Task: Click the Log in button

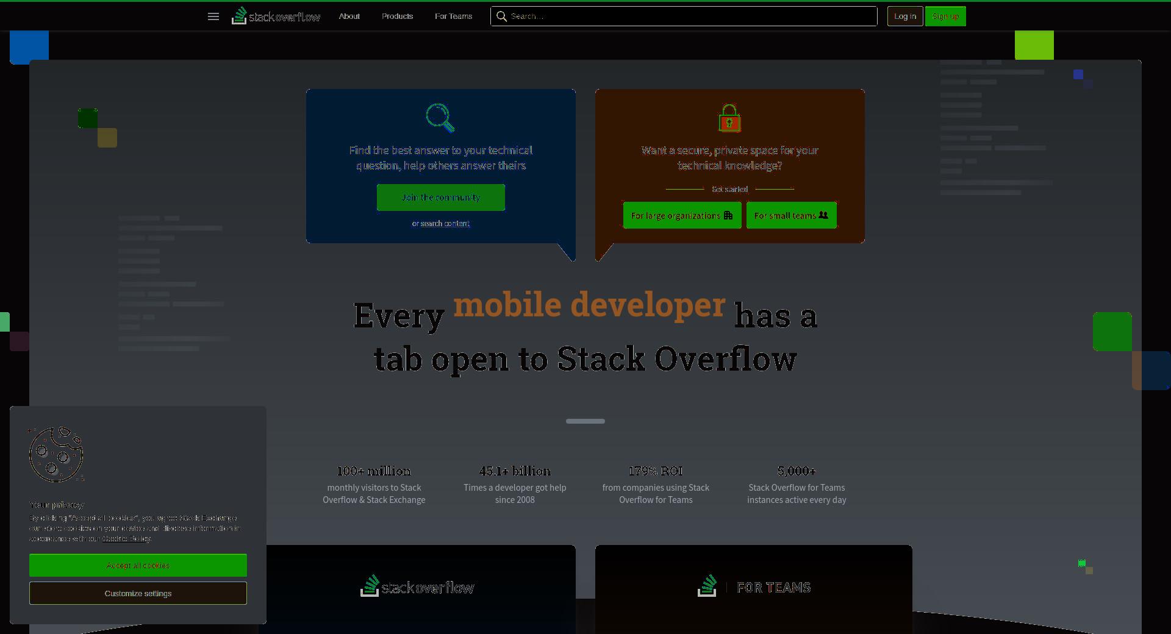Action: pyautogui.click(x=905, y=16)
